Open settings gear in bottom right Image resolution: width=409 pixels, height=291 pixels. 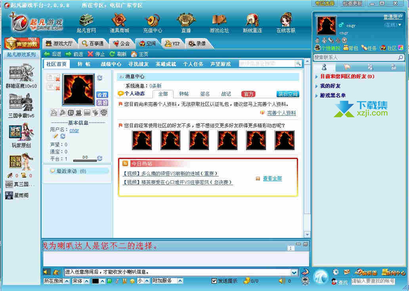[336, 272]
